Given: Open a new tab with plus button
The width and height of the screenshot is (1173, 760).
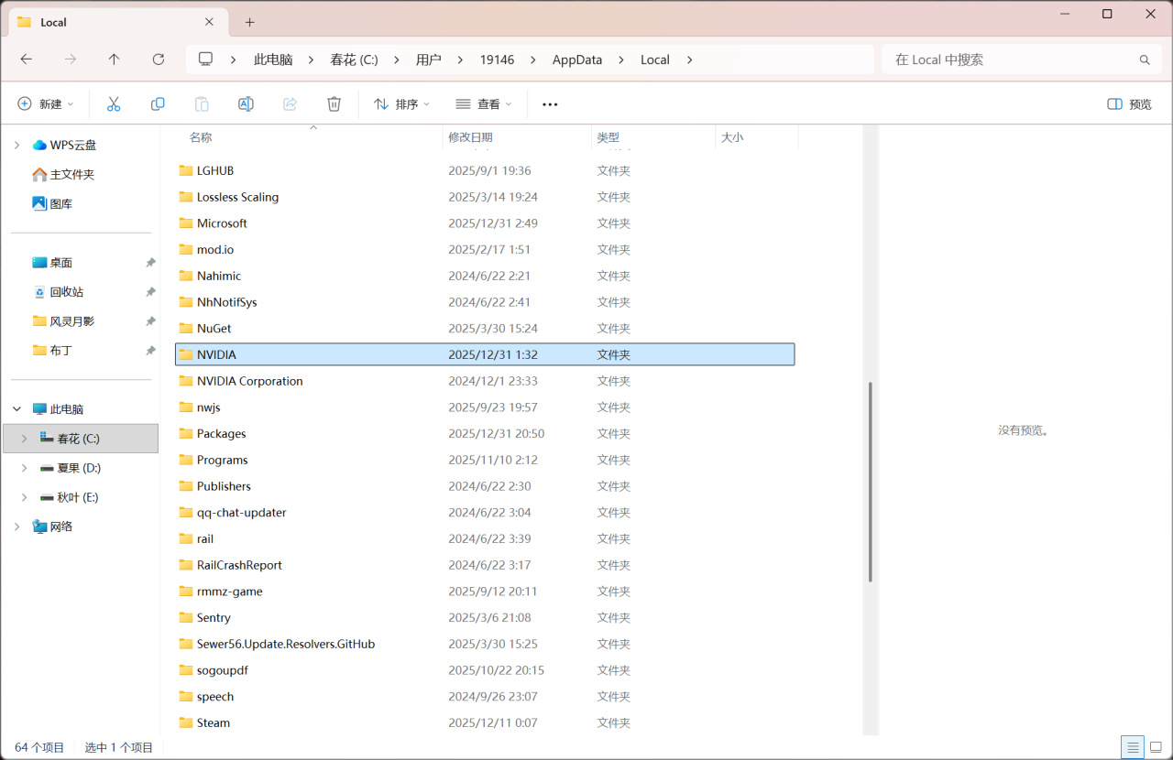Looking at the screenshot, I should click(x=250, y=22).
